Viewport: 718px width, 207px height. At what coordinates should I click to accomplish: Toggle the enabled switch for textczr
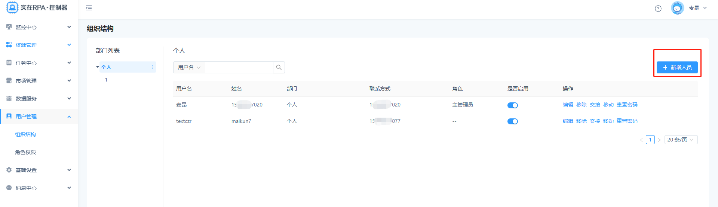(x=512, y=121)
